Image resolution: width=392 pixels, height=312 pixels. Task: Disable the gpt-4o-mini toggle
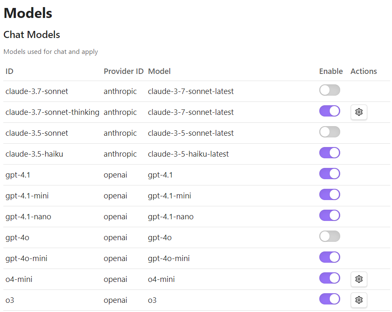[x=329, y=257]
